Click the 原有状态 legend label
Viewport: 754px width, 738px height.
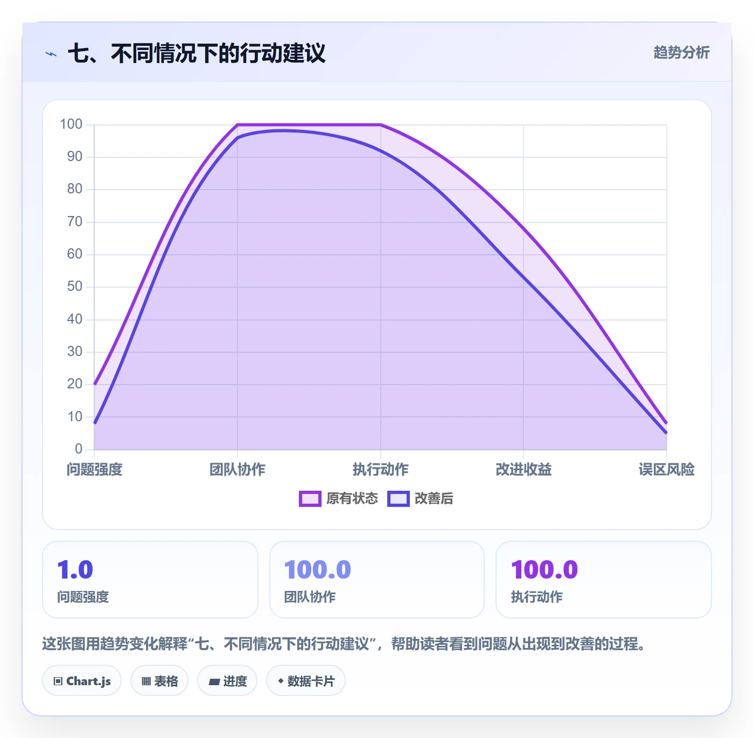[352, 499]
